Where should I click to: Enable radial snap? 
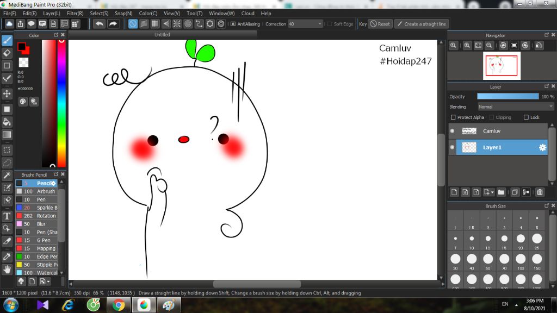pos(177,24)
